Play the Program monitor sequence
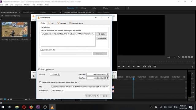The height and width of the screenshot is (110, 196). click(x=128, y=67)
